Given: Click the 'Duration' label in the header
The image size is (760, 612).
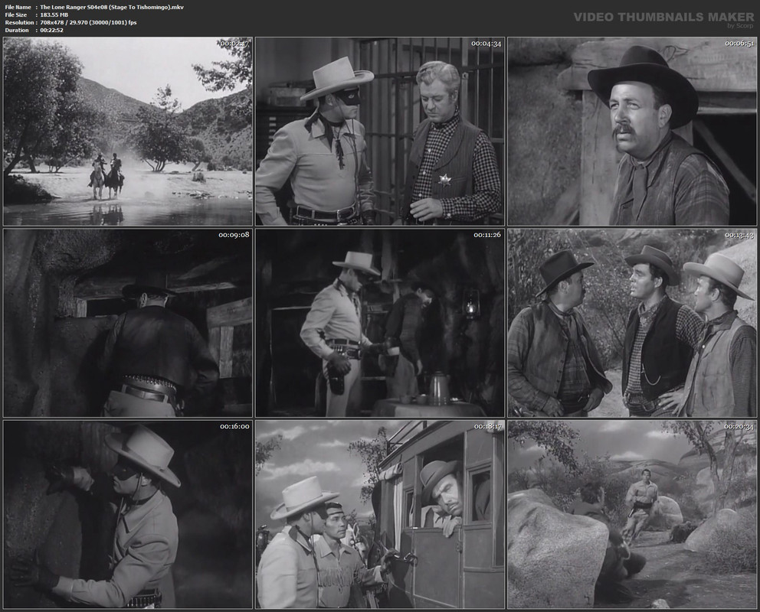Looking at the screenshot, I should [17, 30].
